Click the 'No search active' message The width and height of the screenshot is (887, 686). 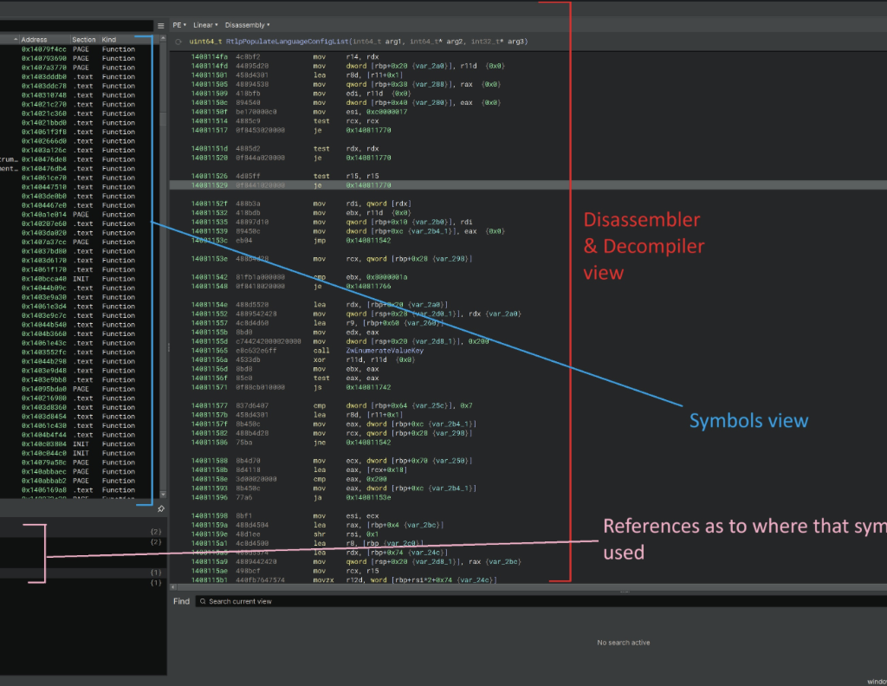pyautogui.click(x=624, y=643)
